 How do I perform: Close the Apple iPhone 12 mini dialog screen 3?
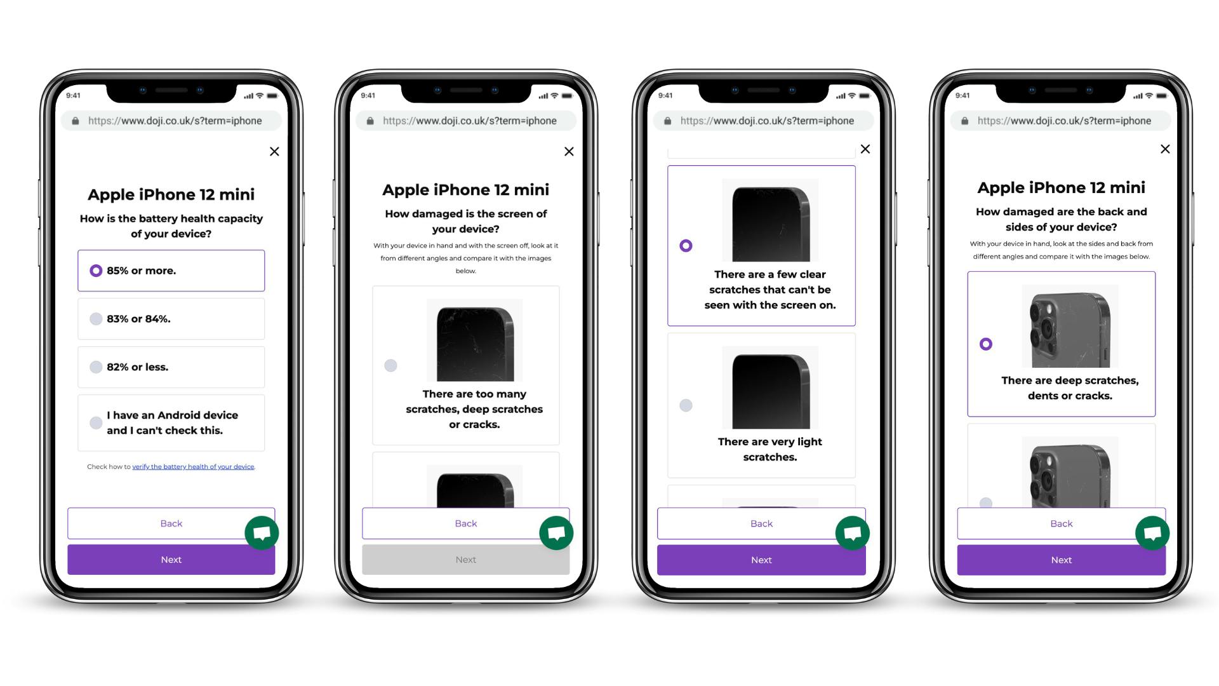coord(865,148)
